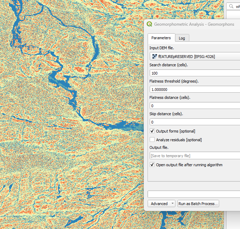Screen dimensions: 240x229
Task: Click the raster layer icon beside fEATUREpRESERVED
Action: 154,56
